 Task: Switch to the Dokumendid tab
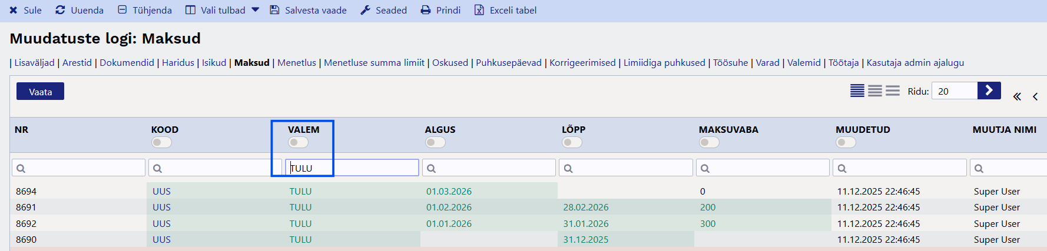[127, 63]
